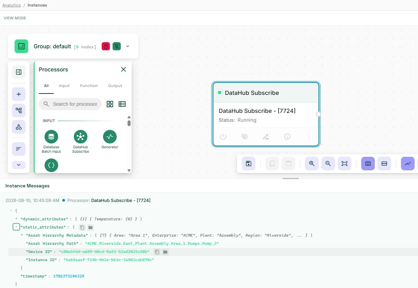Select the vertical columns layout button
The image size is (418, 288).
(368, 164)
